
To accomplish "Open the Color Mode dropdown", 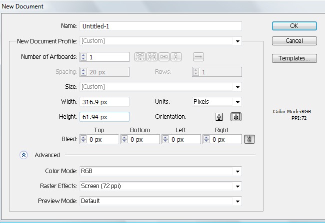I will point(238,171).
